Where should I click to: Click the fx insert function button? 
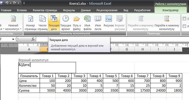coord(33,39)
